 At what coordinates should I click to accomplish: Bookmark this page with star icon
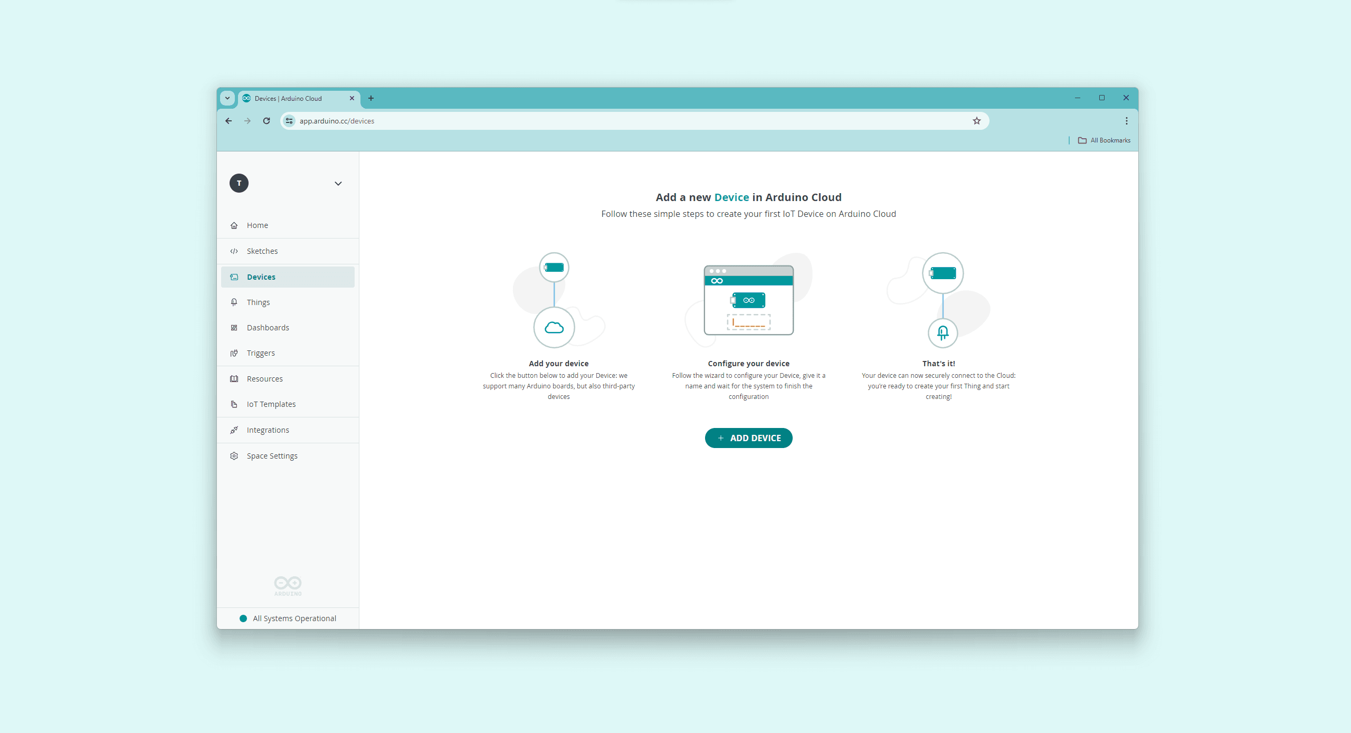click(x=977, y=121)
